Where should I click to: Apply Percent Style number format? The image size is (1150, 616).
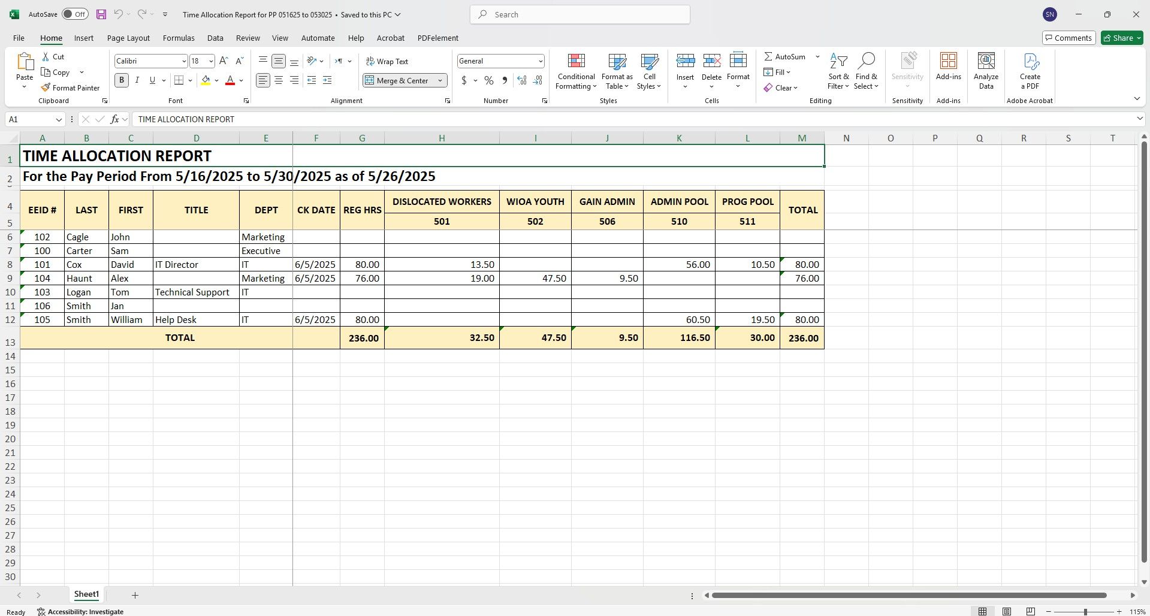coord(489,80)
